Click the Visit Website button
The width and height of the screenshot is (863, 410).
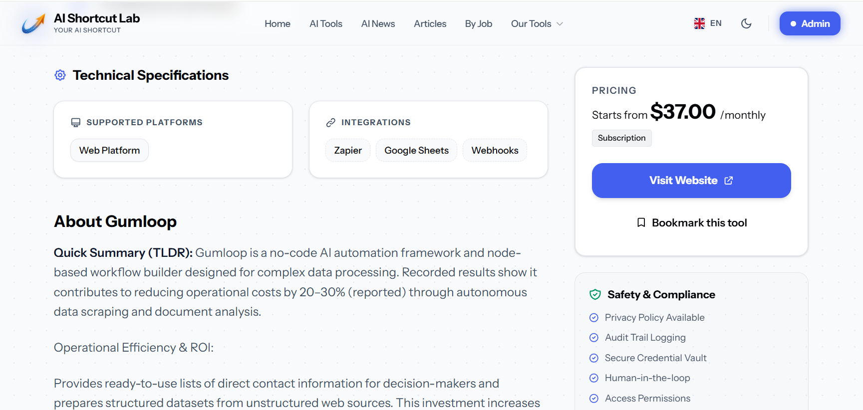pos(691,181)
